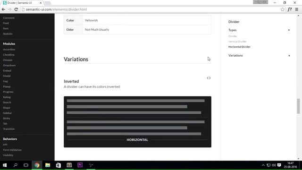Expand the Variations section arrow

pyautogui.click(x=289, y=56)
